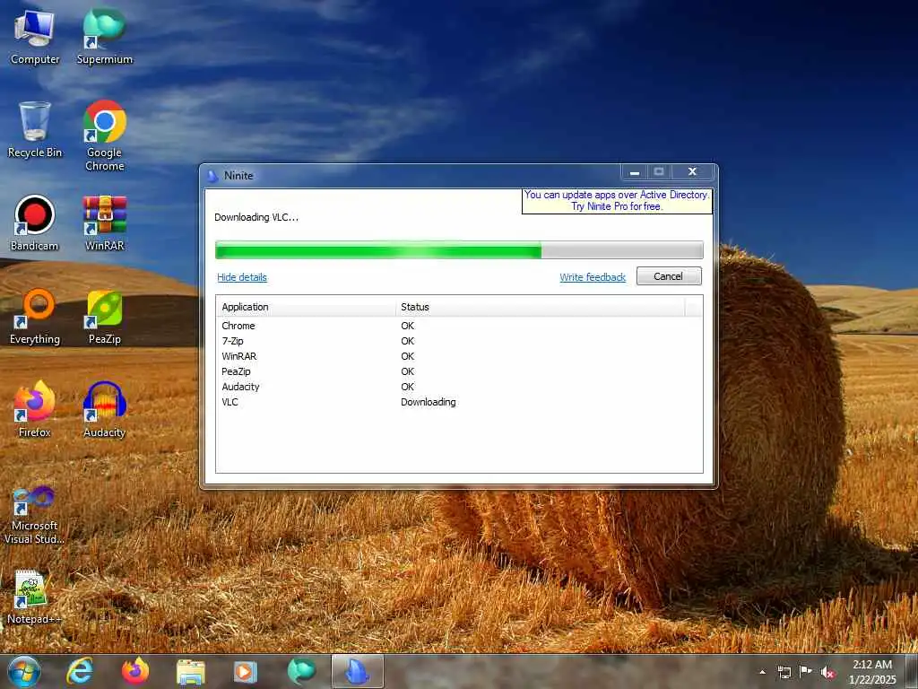Minimize the Ninite window
This screenshot has width=918, height=689.
coord(634,172)
